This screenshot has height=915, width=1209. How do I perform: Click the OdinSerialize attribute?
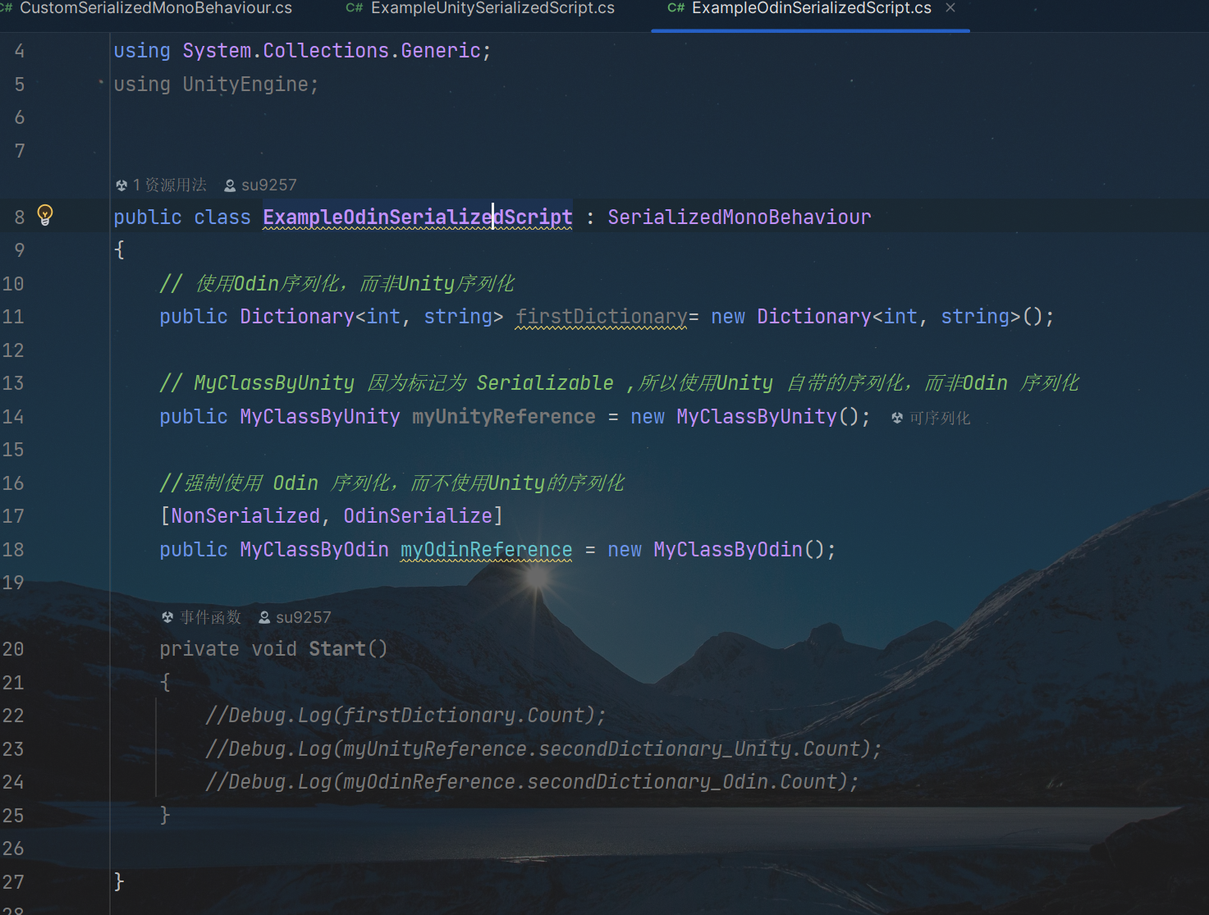tap(418, 516)
